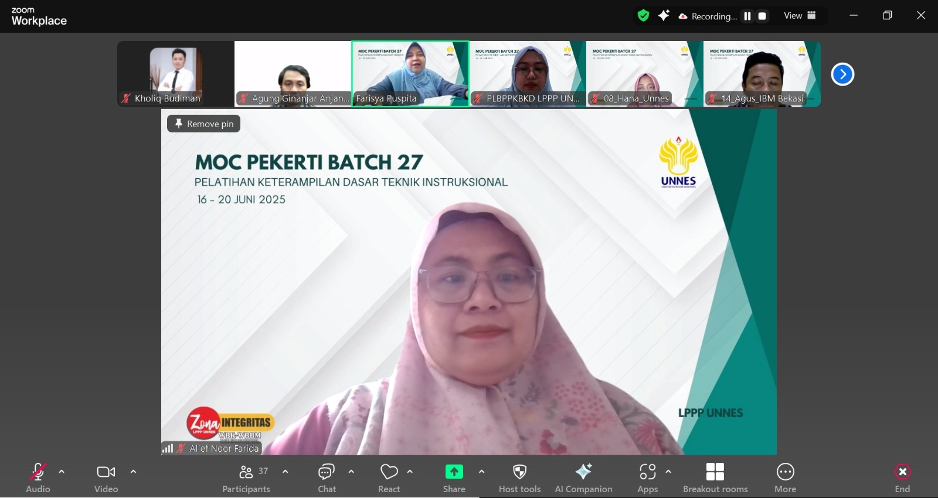Open the More options menu

point(785,477)
